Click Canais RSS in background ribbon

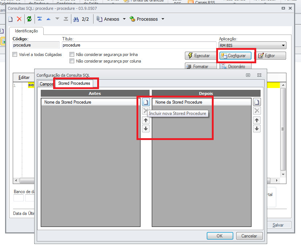tap(202, 2)
